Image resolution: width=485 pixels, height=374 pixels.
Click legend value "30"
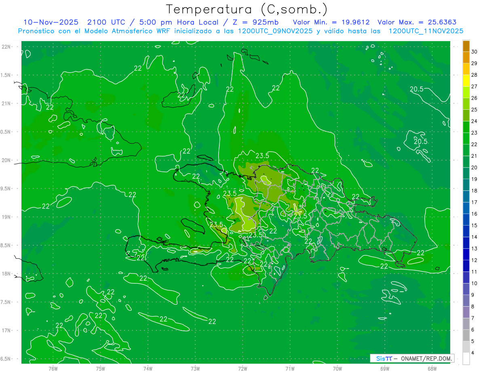[474, 52]
